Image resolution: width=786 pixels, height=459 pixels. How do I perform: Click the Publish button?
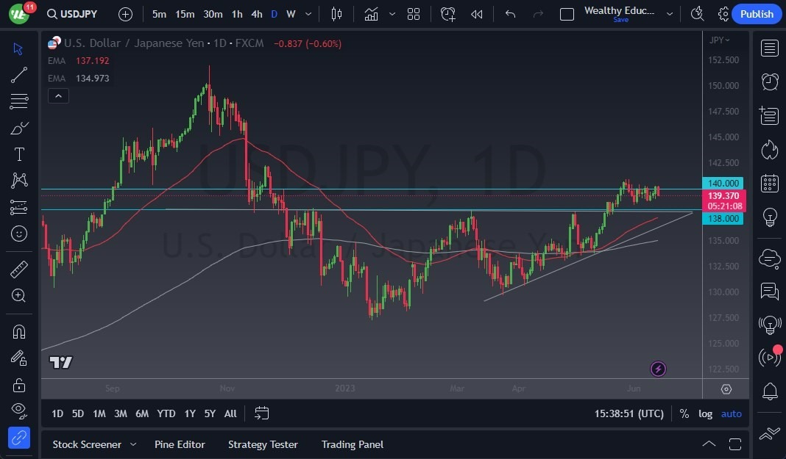click(757, 13)
